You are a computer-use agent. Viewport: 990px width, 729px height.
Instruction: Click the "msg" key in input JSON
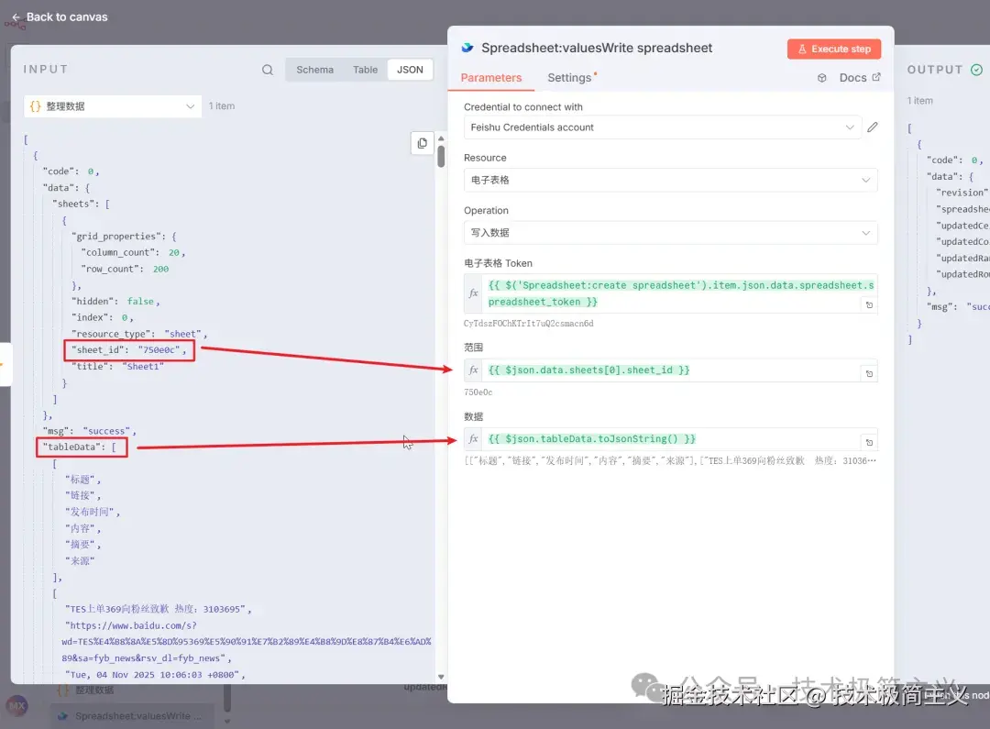coord(58,432)
